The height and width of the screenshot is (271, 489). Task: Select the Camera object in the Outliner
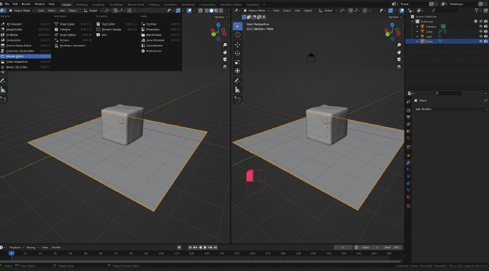431,26
